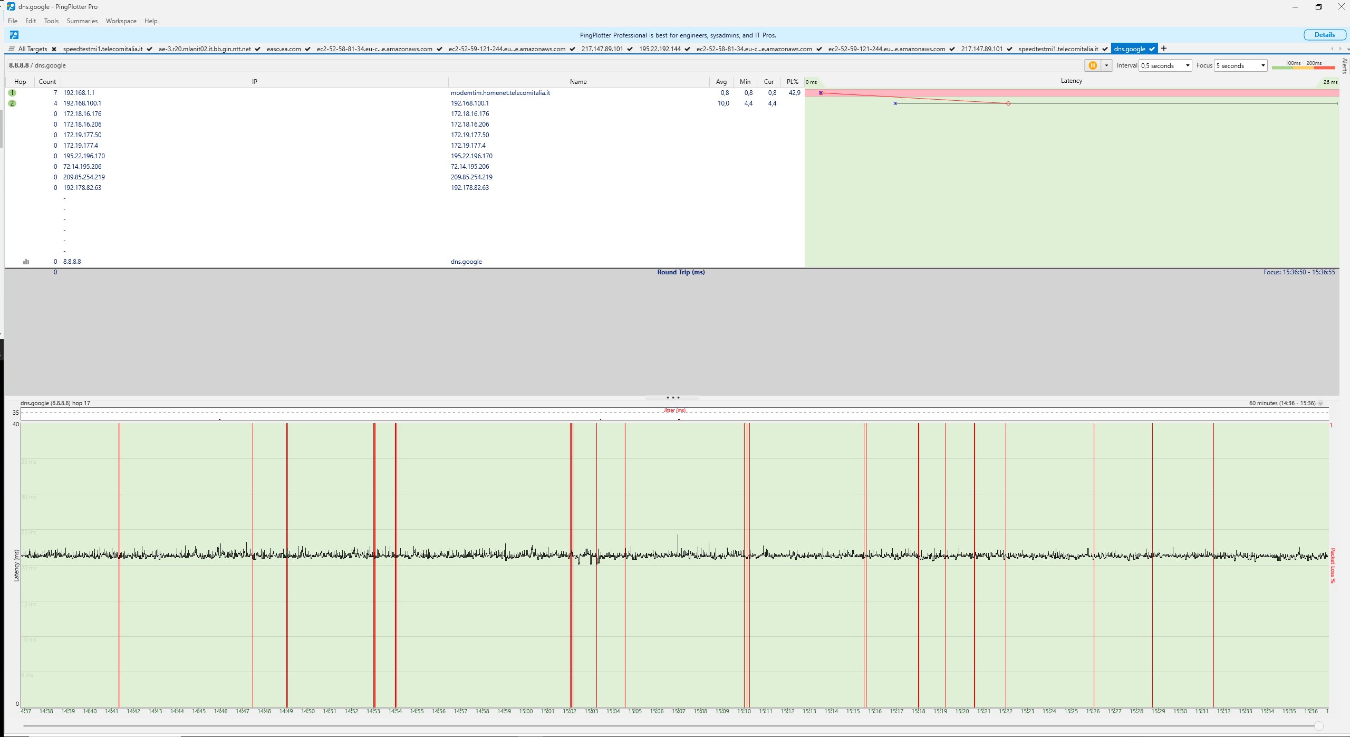Select 192.168.100.1 in the IP column
This screenshot has width=1350, height=737.
point(82,103)
